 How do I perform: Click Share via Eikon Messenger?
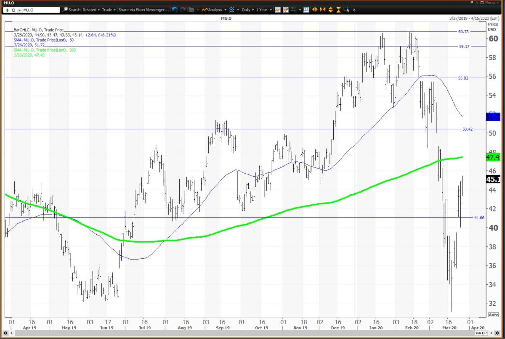(x=144, y=10)
